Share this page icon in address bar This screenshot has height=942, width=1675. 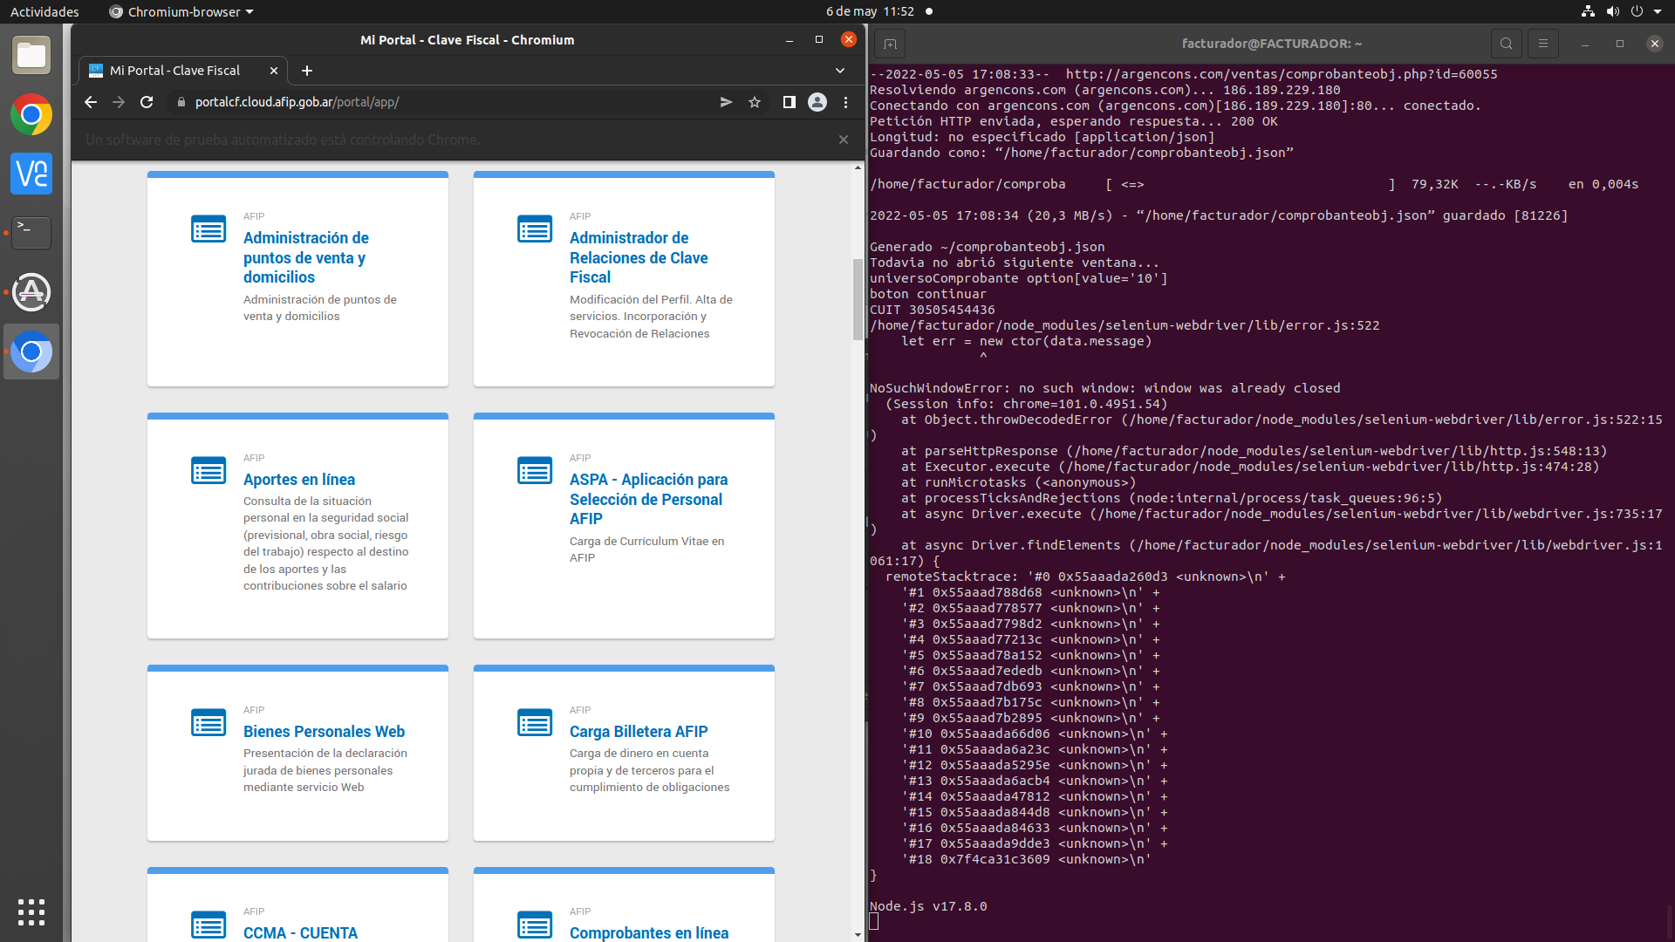point(726,102)
